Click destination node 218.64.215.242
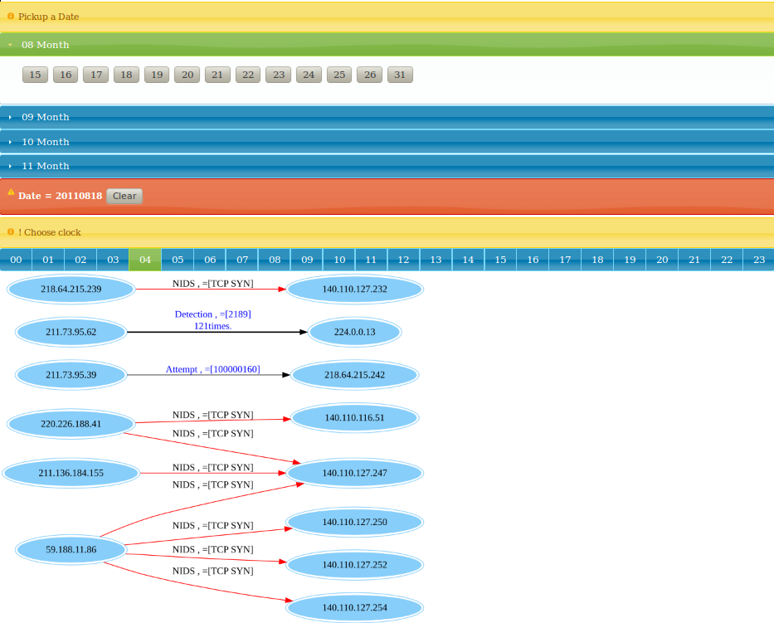The width and height of the screenshot is (774, 623). [354, 375]
